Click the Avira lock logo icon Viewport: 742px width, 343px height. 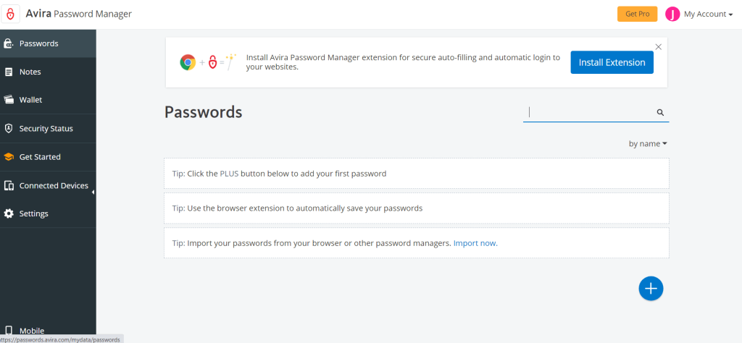coord(10,14)
